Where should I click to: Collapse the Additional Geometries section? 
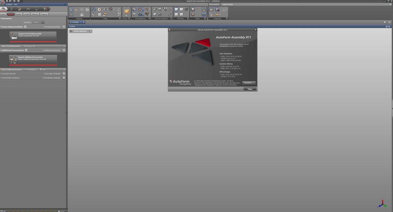tap(1, 50)
